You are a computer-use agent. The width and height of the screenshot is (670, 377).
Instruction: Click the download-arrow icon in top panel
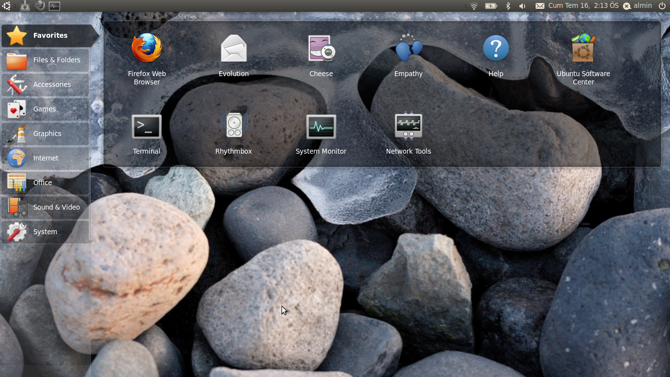point(25,6)
